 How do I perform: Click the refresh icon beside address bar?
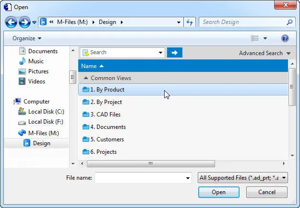point(190,22)
